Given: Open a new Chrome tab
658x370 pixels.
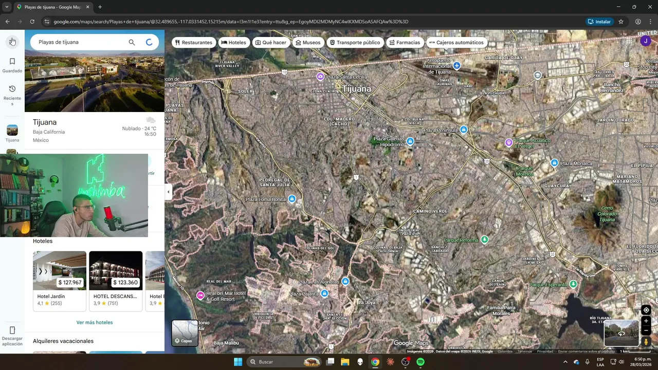Looking at the screenshot, I should coord(100,7).
